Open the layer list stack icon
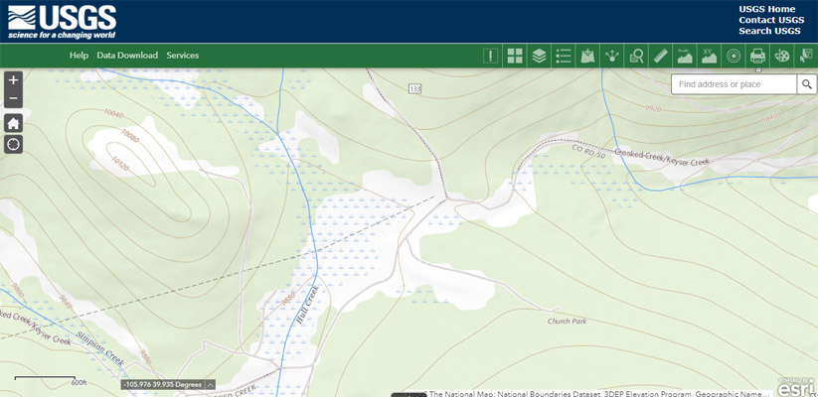 click(539, 56)
